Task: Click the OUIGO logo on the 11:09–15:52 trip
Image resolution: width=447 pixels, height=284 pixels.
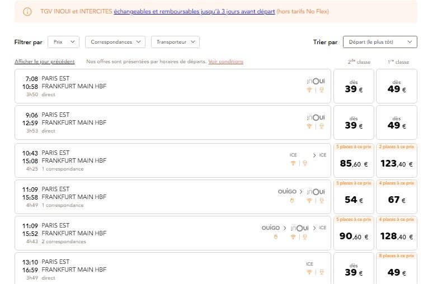Action: point(270,228)
